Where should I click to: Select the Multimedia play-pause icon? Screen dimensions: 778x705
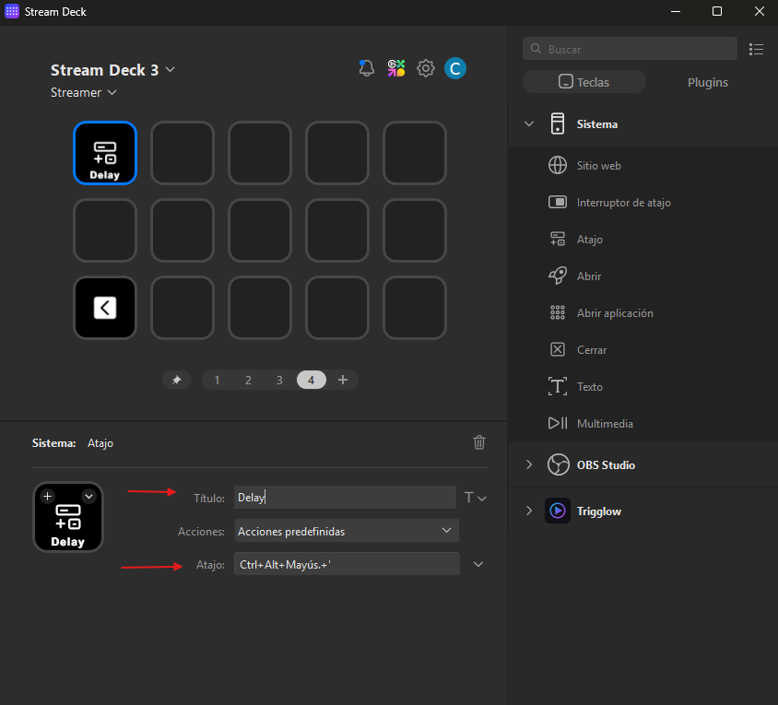558,423
